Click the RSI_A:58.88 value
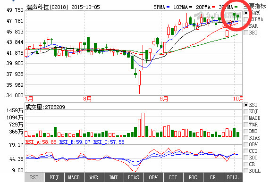This screenshot has width=270, height=183. coord(41,142)
